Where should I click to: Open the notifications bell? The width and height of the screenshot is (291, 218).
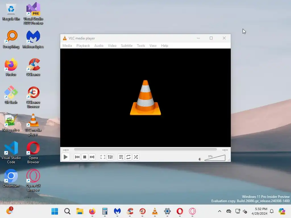coord(272,211)
